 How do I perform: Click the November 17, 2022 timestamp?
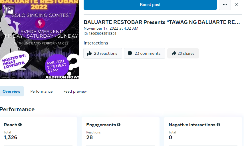tap(111, 28)
